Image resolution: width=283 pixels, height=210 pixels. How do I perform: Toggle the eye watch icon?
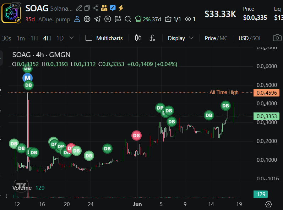point(188,19)
